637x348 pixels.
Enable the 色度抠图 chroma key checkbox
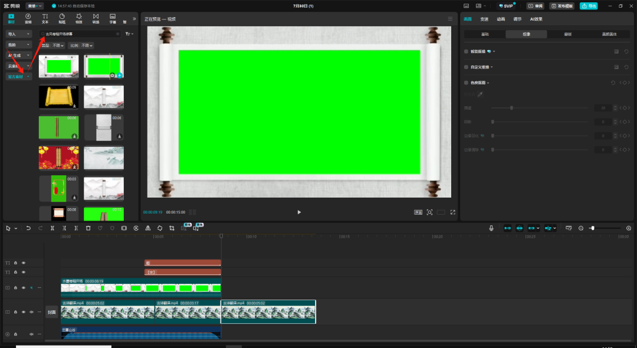click(466, 83)
